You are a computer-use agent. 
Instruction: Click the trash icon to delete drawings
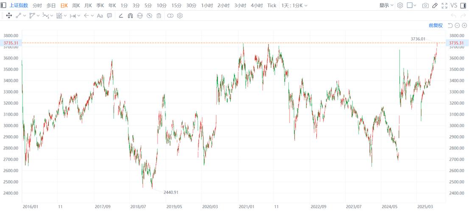159,16
